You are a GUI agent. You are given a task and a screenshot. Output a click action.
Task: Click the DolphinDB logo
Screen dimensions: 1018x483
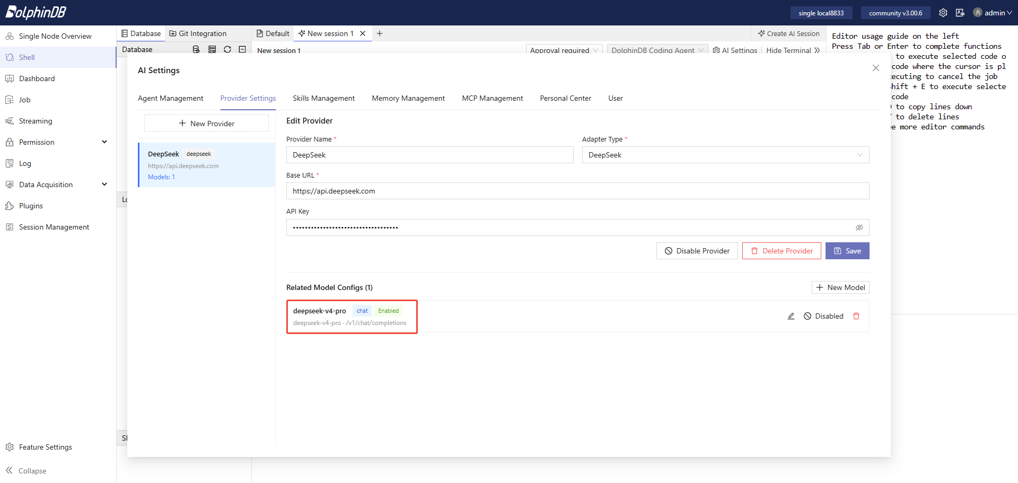(x=36, y=12)
